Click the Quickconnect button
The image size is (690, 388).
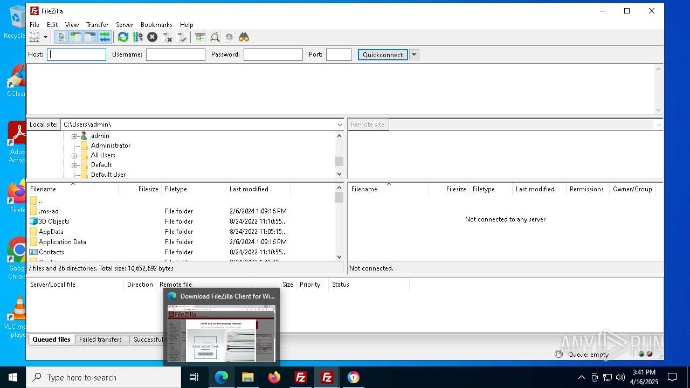[383, 54]
